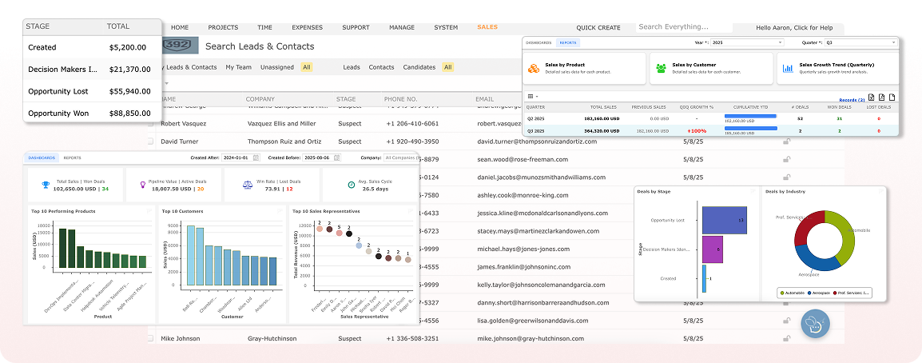Open the Records (2) link

pyautogui.click(x=852, y=100)
